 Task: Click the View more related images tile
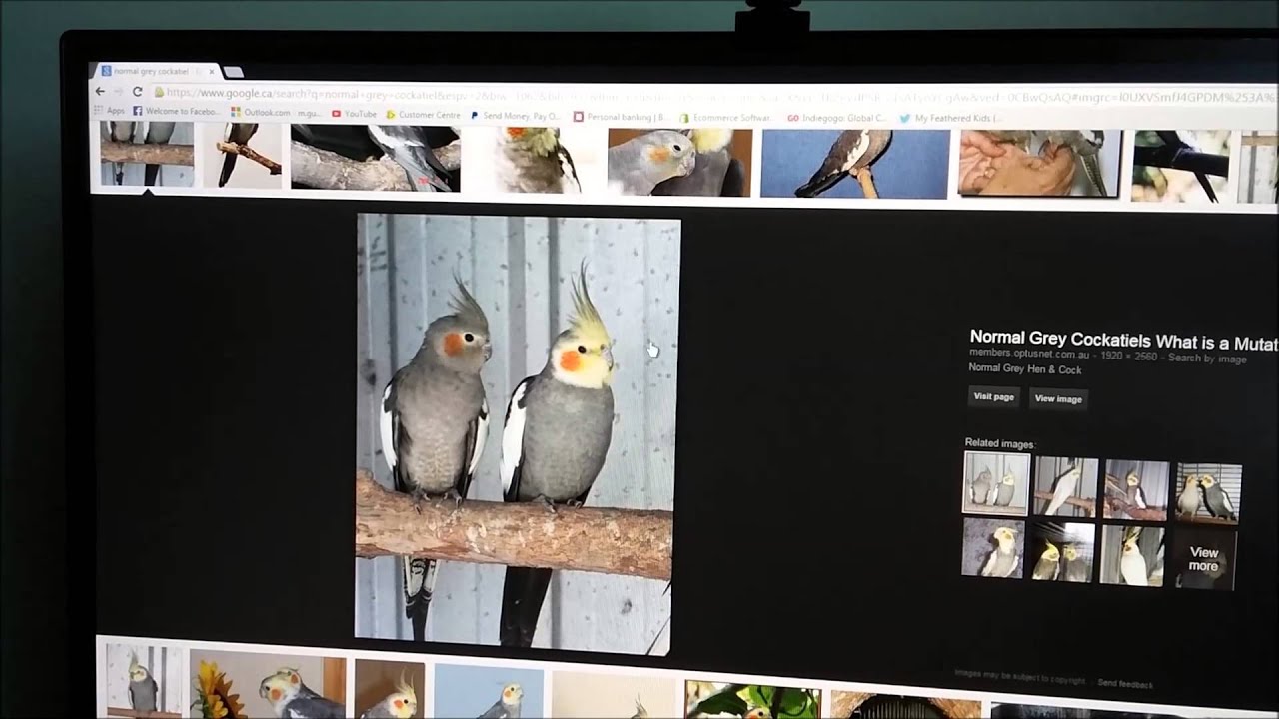1203,559
